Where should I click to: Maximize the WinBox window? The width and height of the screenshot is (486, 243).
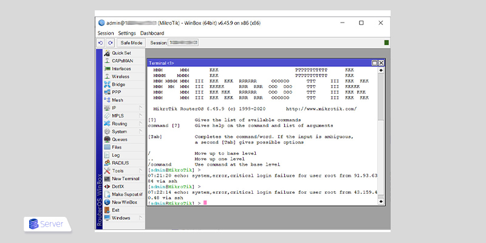361,23
